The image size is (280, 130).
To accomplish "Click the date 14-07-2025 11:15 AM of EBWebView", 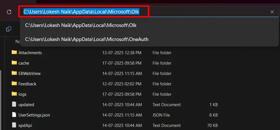I will tap(122, 74).
